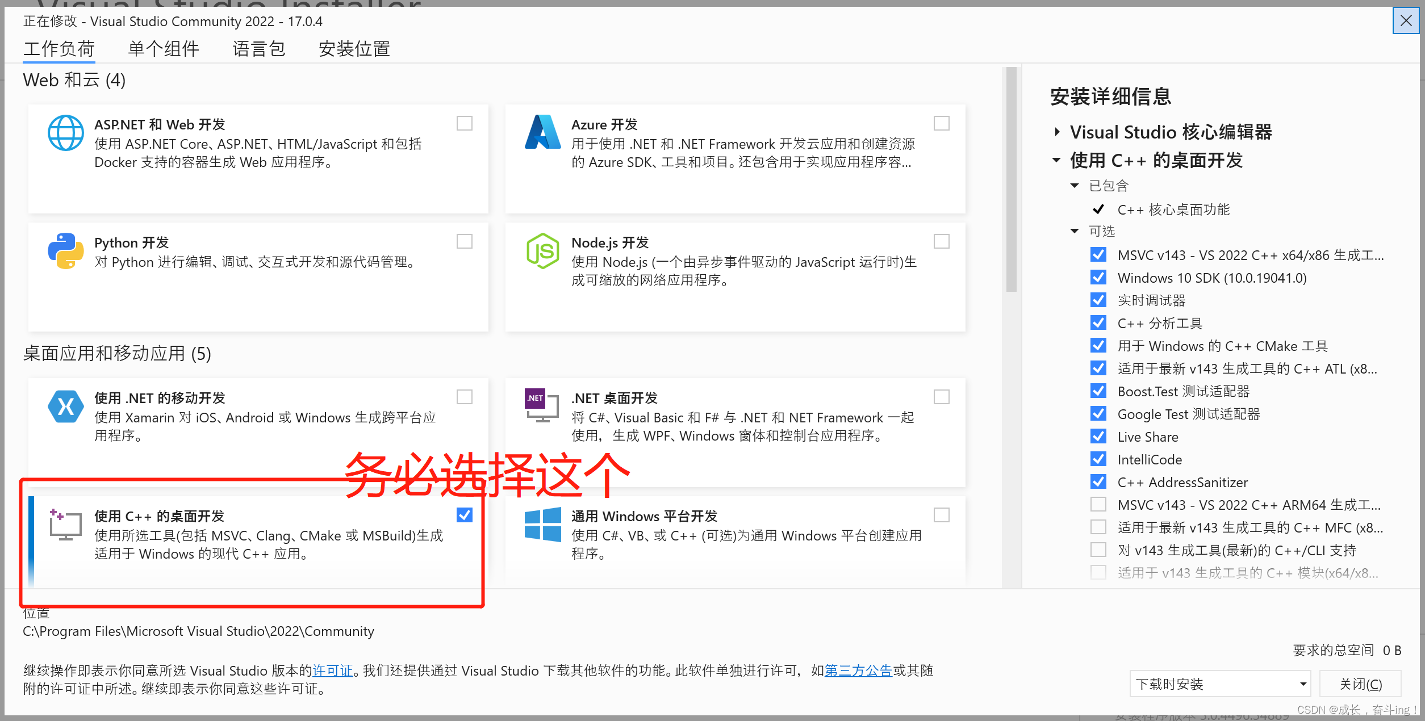Click the ASP.NET globe icon
1425x721 pixels.
pos(66,133)
